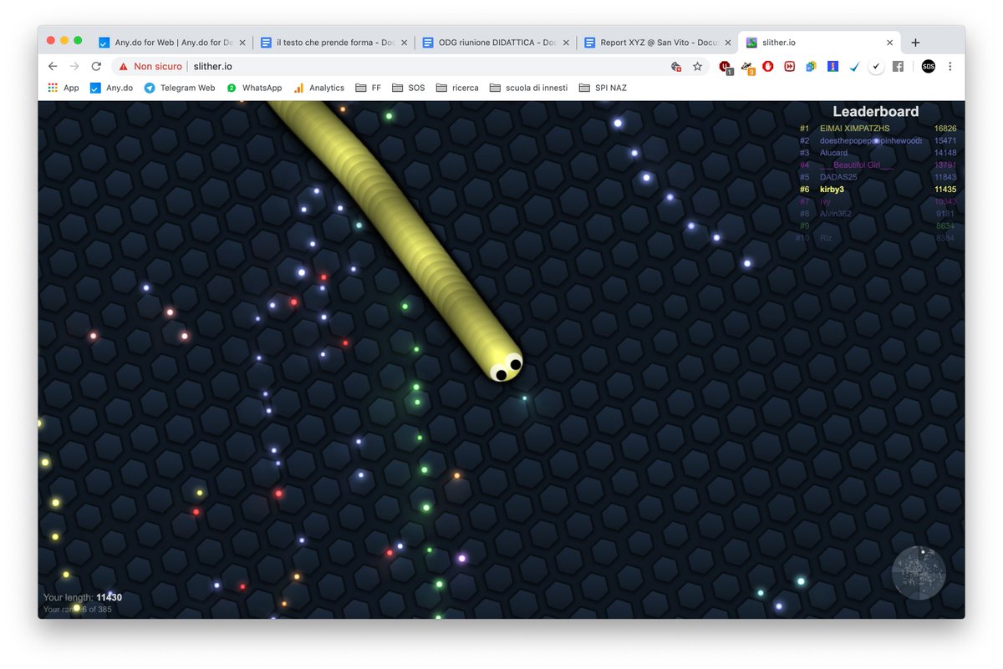The width and height of the screenshot is (1003, 669).
Task: Open the SOS profile avatar
Action: [x=929, y=66]
